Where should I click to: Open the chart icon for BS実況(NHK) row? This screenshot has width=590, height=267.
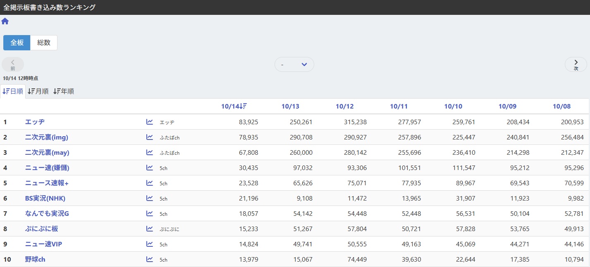(x=150, y=198)
